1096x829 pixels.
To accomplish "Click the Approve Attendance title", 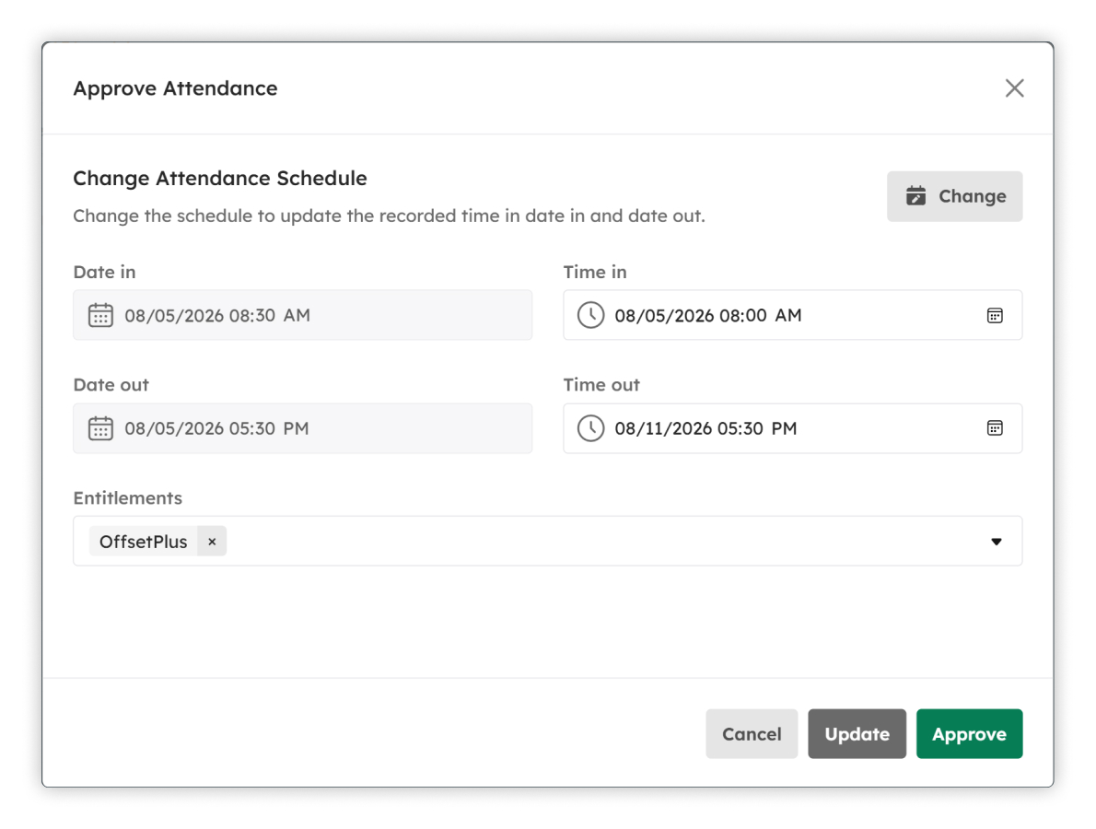I will pos(175,88).
